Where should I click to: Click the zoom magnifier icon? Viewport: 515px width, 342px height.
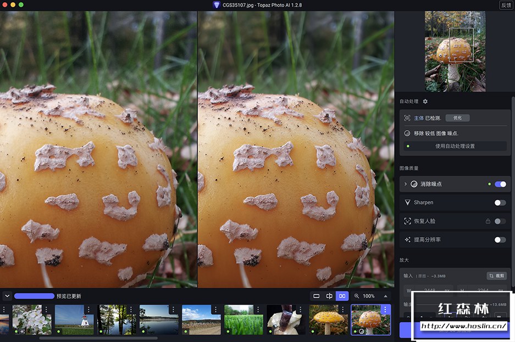pos(357,296)
